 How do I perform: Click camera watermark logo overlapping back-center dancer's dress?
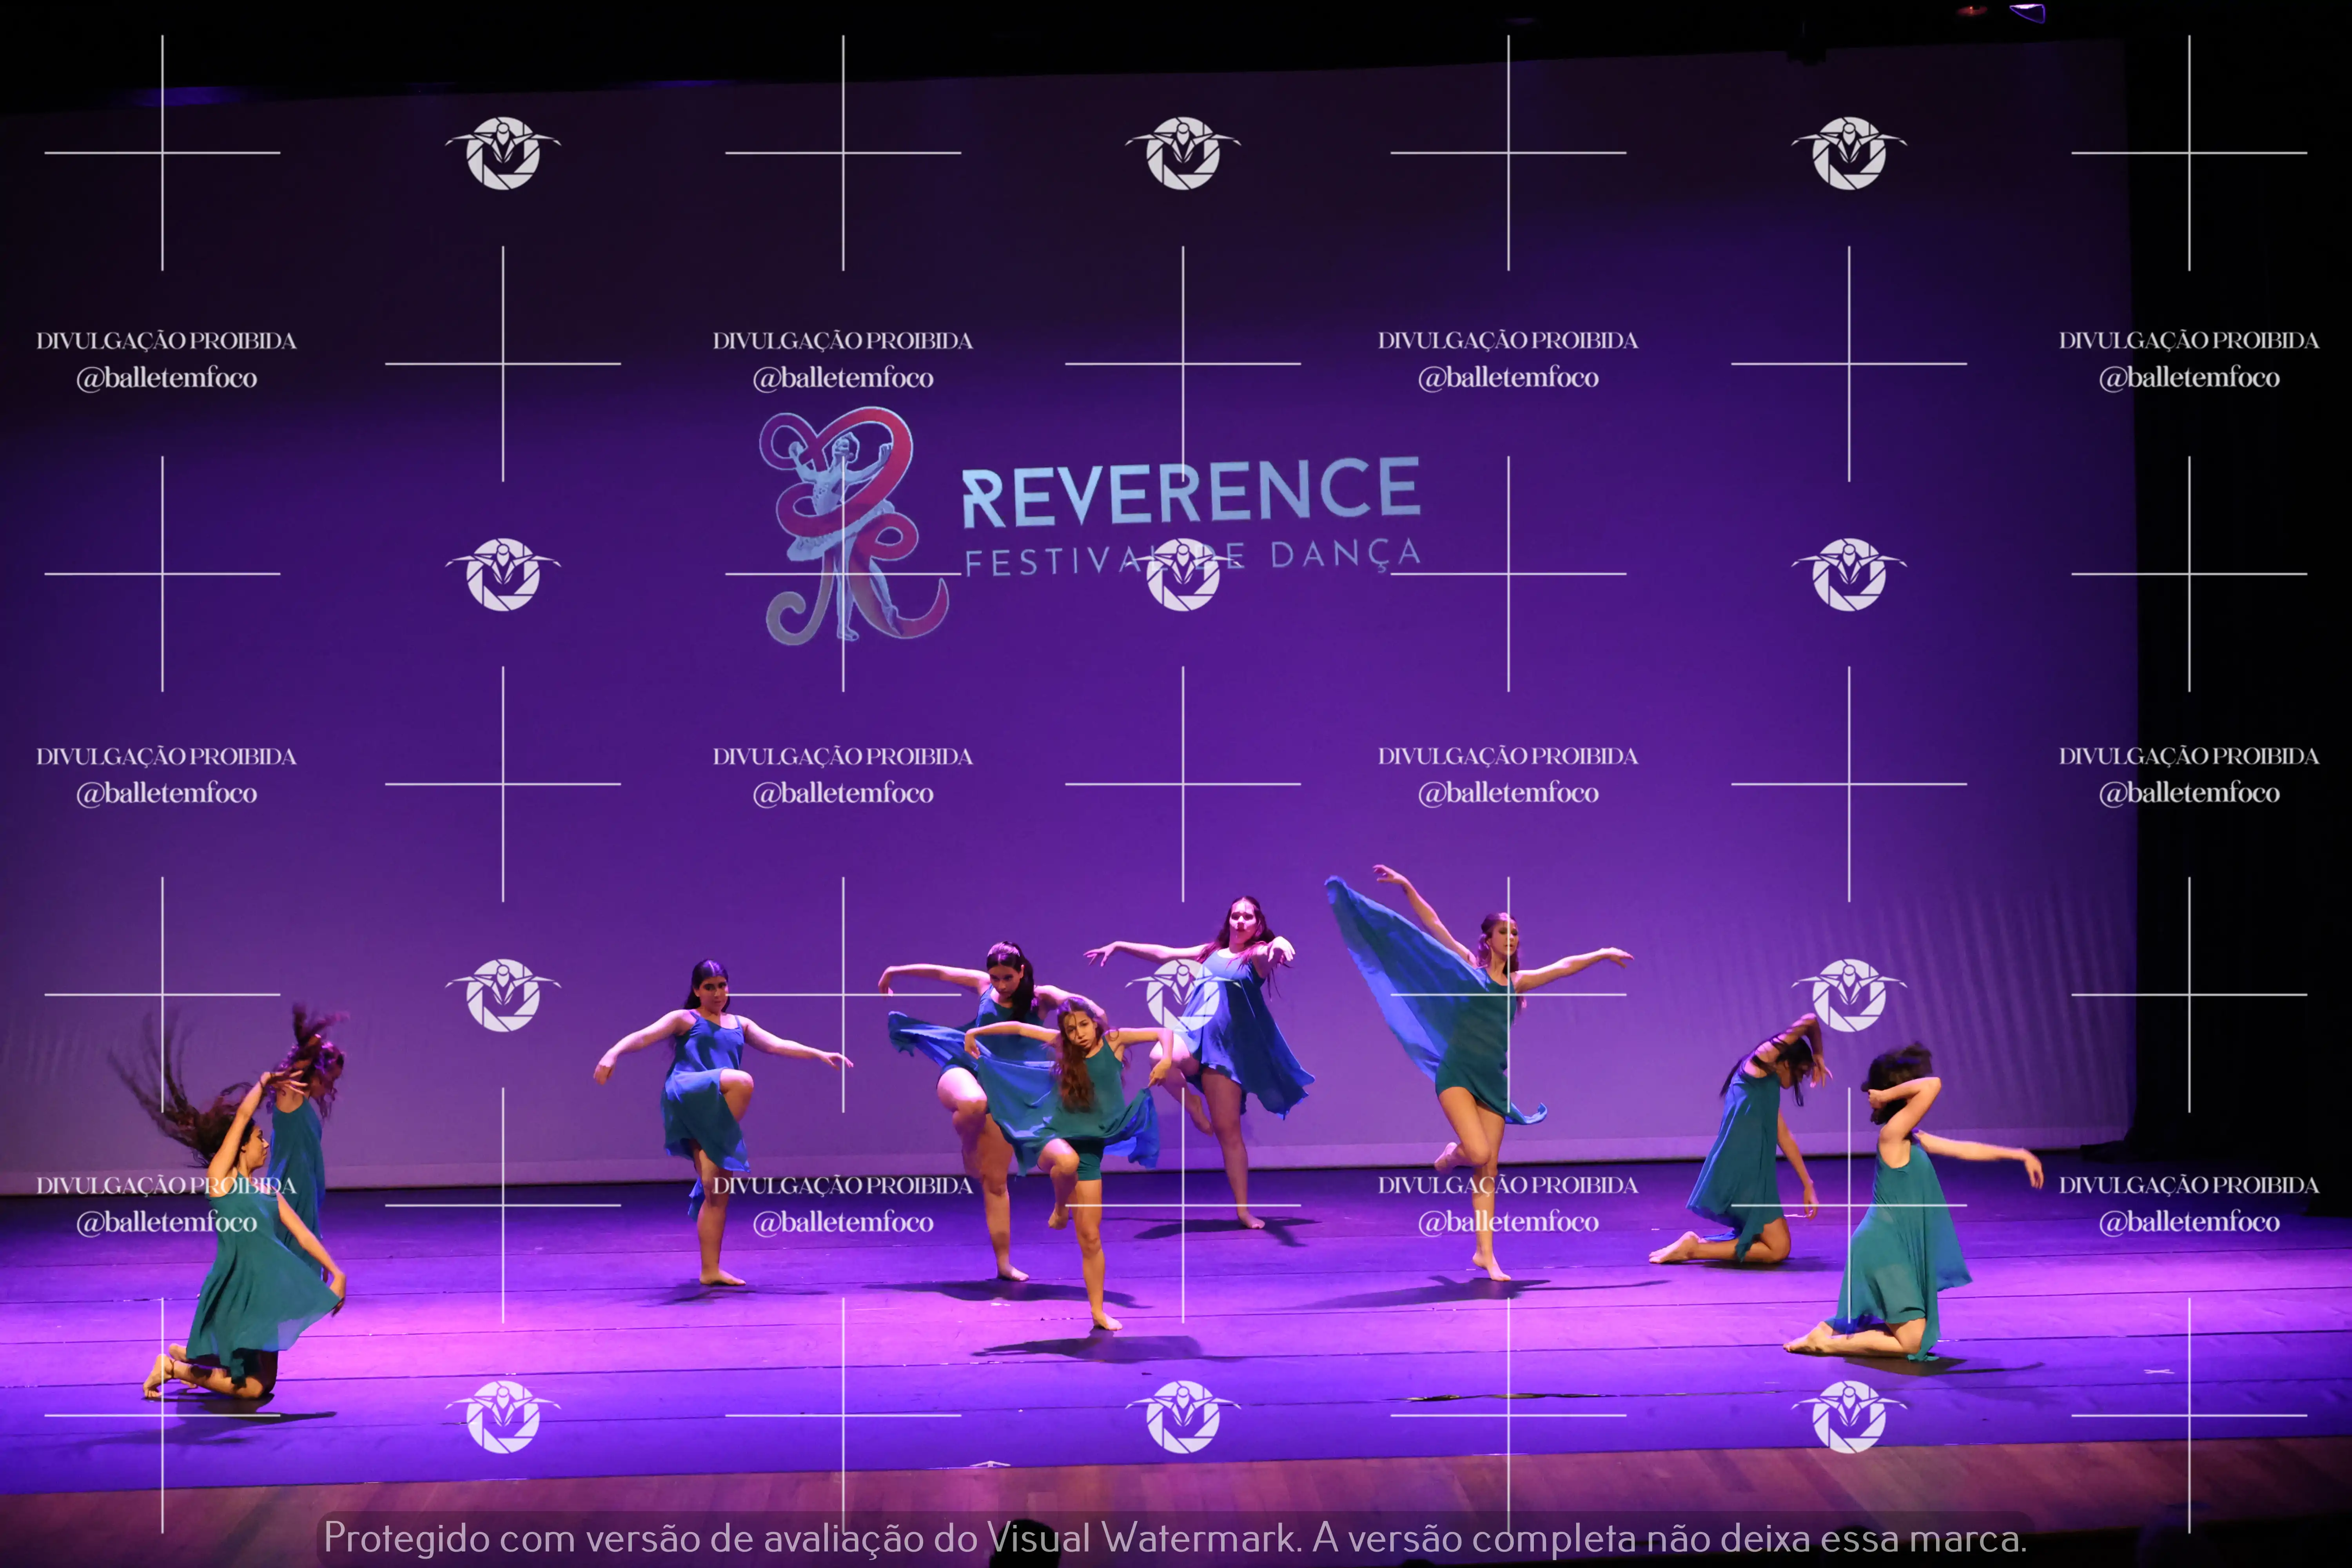[1183, 995]
